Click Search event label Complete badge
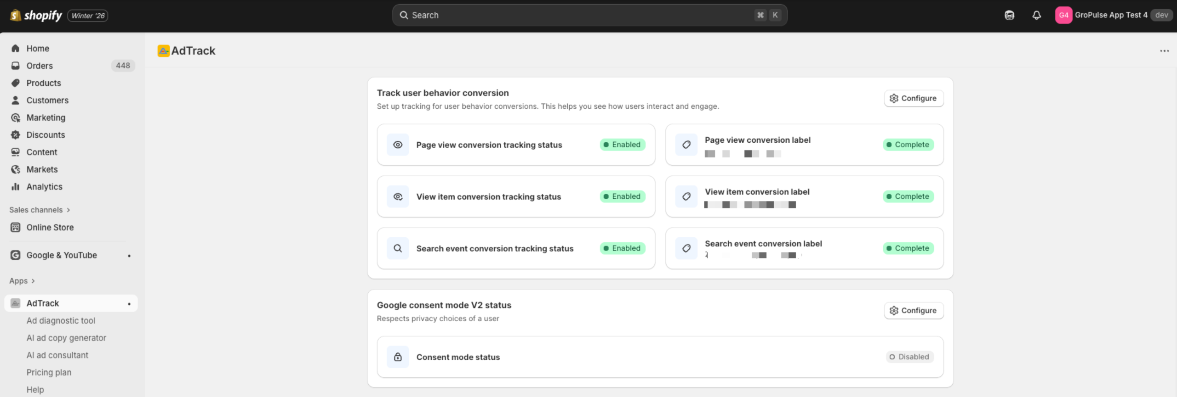This screenshot has width=1177, height=397. 908,248
